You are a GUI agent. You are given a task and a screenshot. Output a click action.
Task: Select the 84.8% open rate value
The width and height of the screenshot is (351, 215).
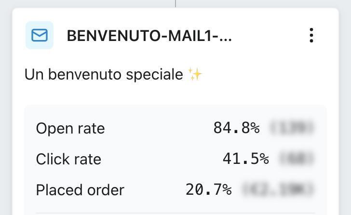coord(236,128)
